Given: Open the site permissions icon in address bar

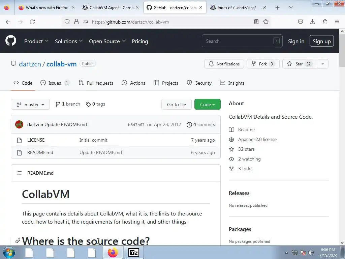Looking at the screenshot, I should point(86,22).
